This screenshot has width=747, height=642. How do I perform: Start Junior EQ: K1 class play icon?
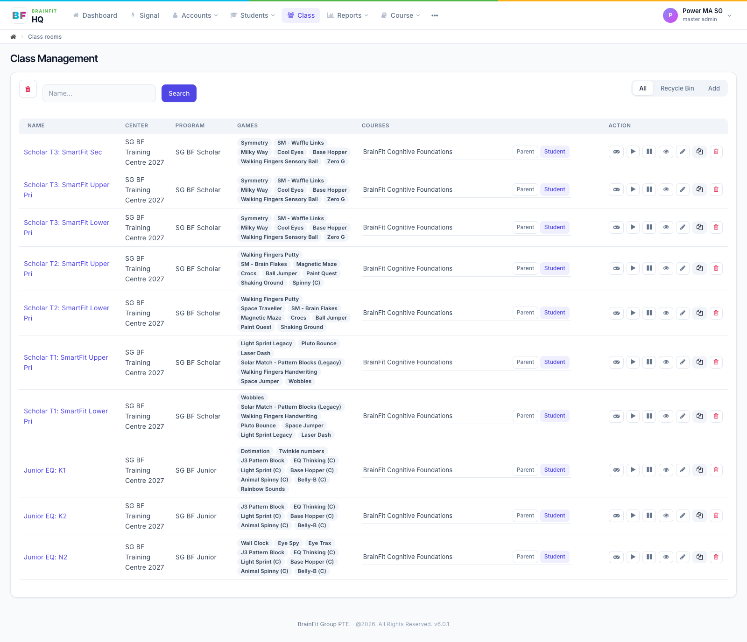(633, 470)
